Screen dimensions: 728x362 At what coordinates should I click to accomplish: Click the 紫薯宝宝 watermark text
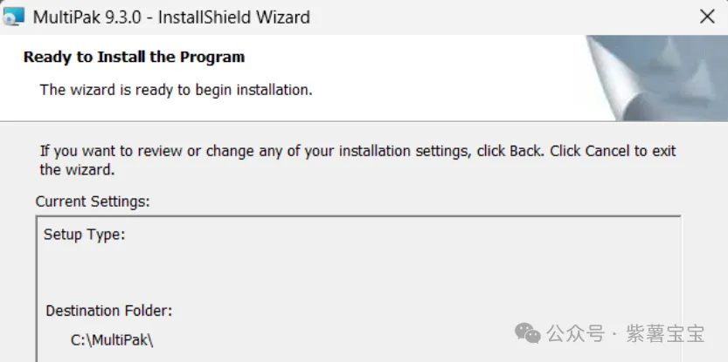pyautogui.click(x=670, y=333)
